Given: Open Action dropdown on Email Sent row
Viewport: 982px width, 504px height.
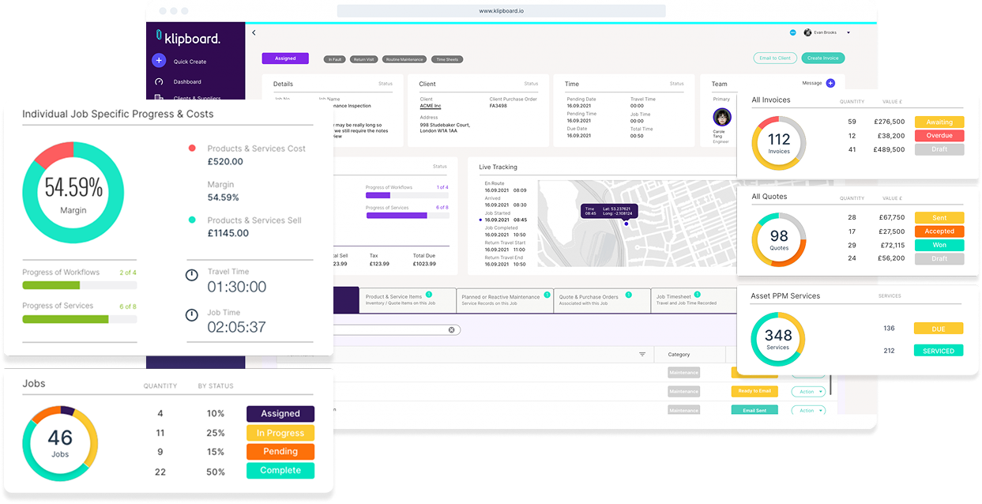Looking at the screenshot, I should pyautogui.click(x=808, y=411).
